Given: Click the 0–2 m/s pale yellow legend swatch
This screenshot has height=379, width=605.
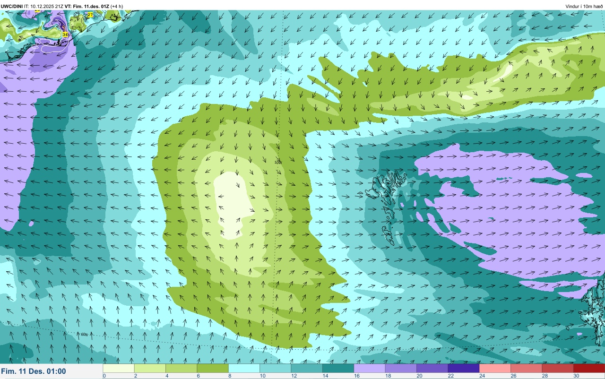Looking at the screenshot, I should click(119, 368).
